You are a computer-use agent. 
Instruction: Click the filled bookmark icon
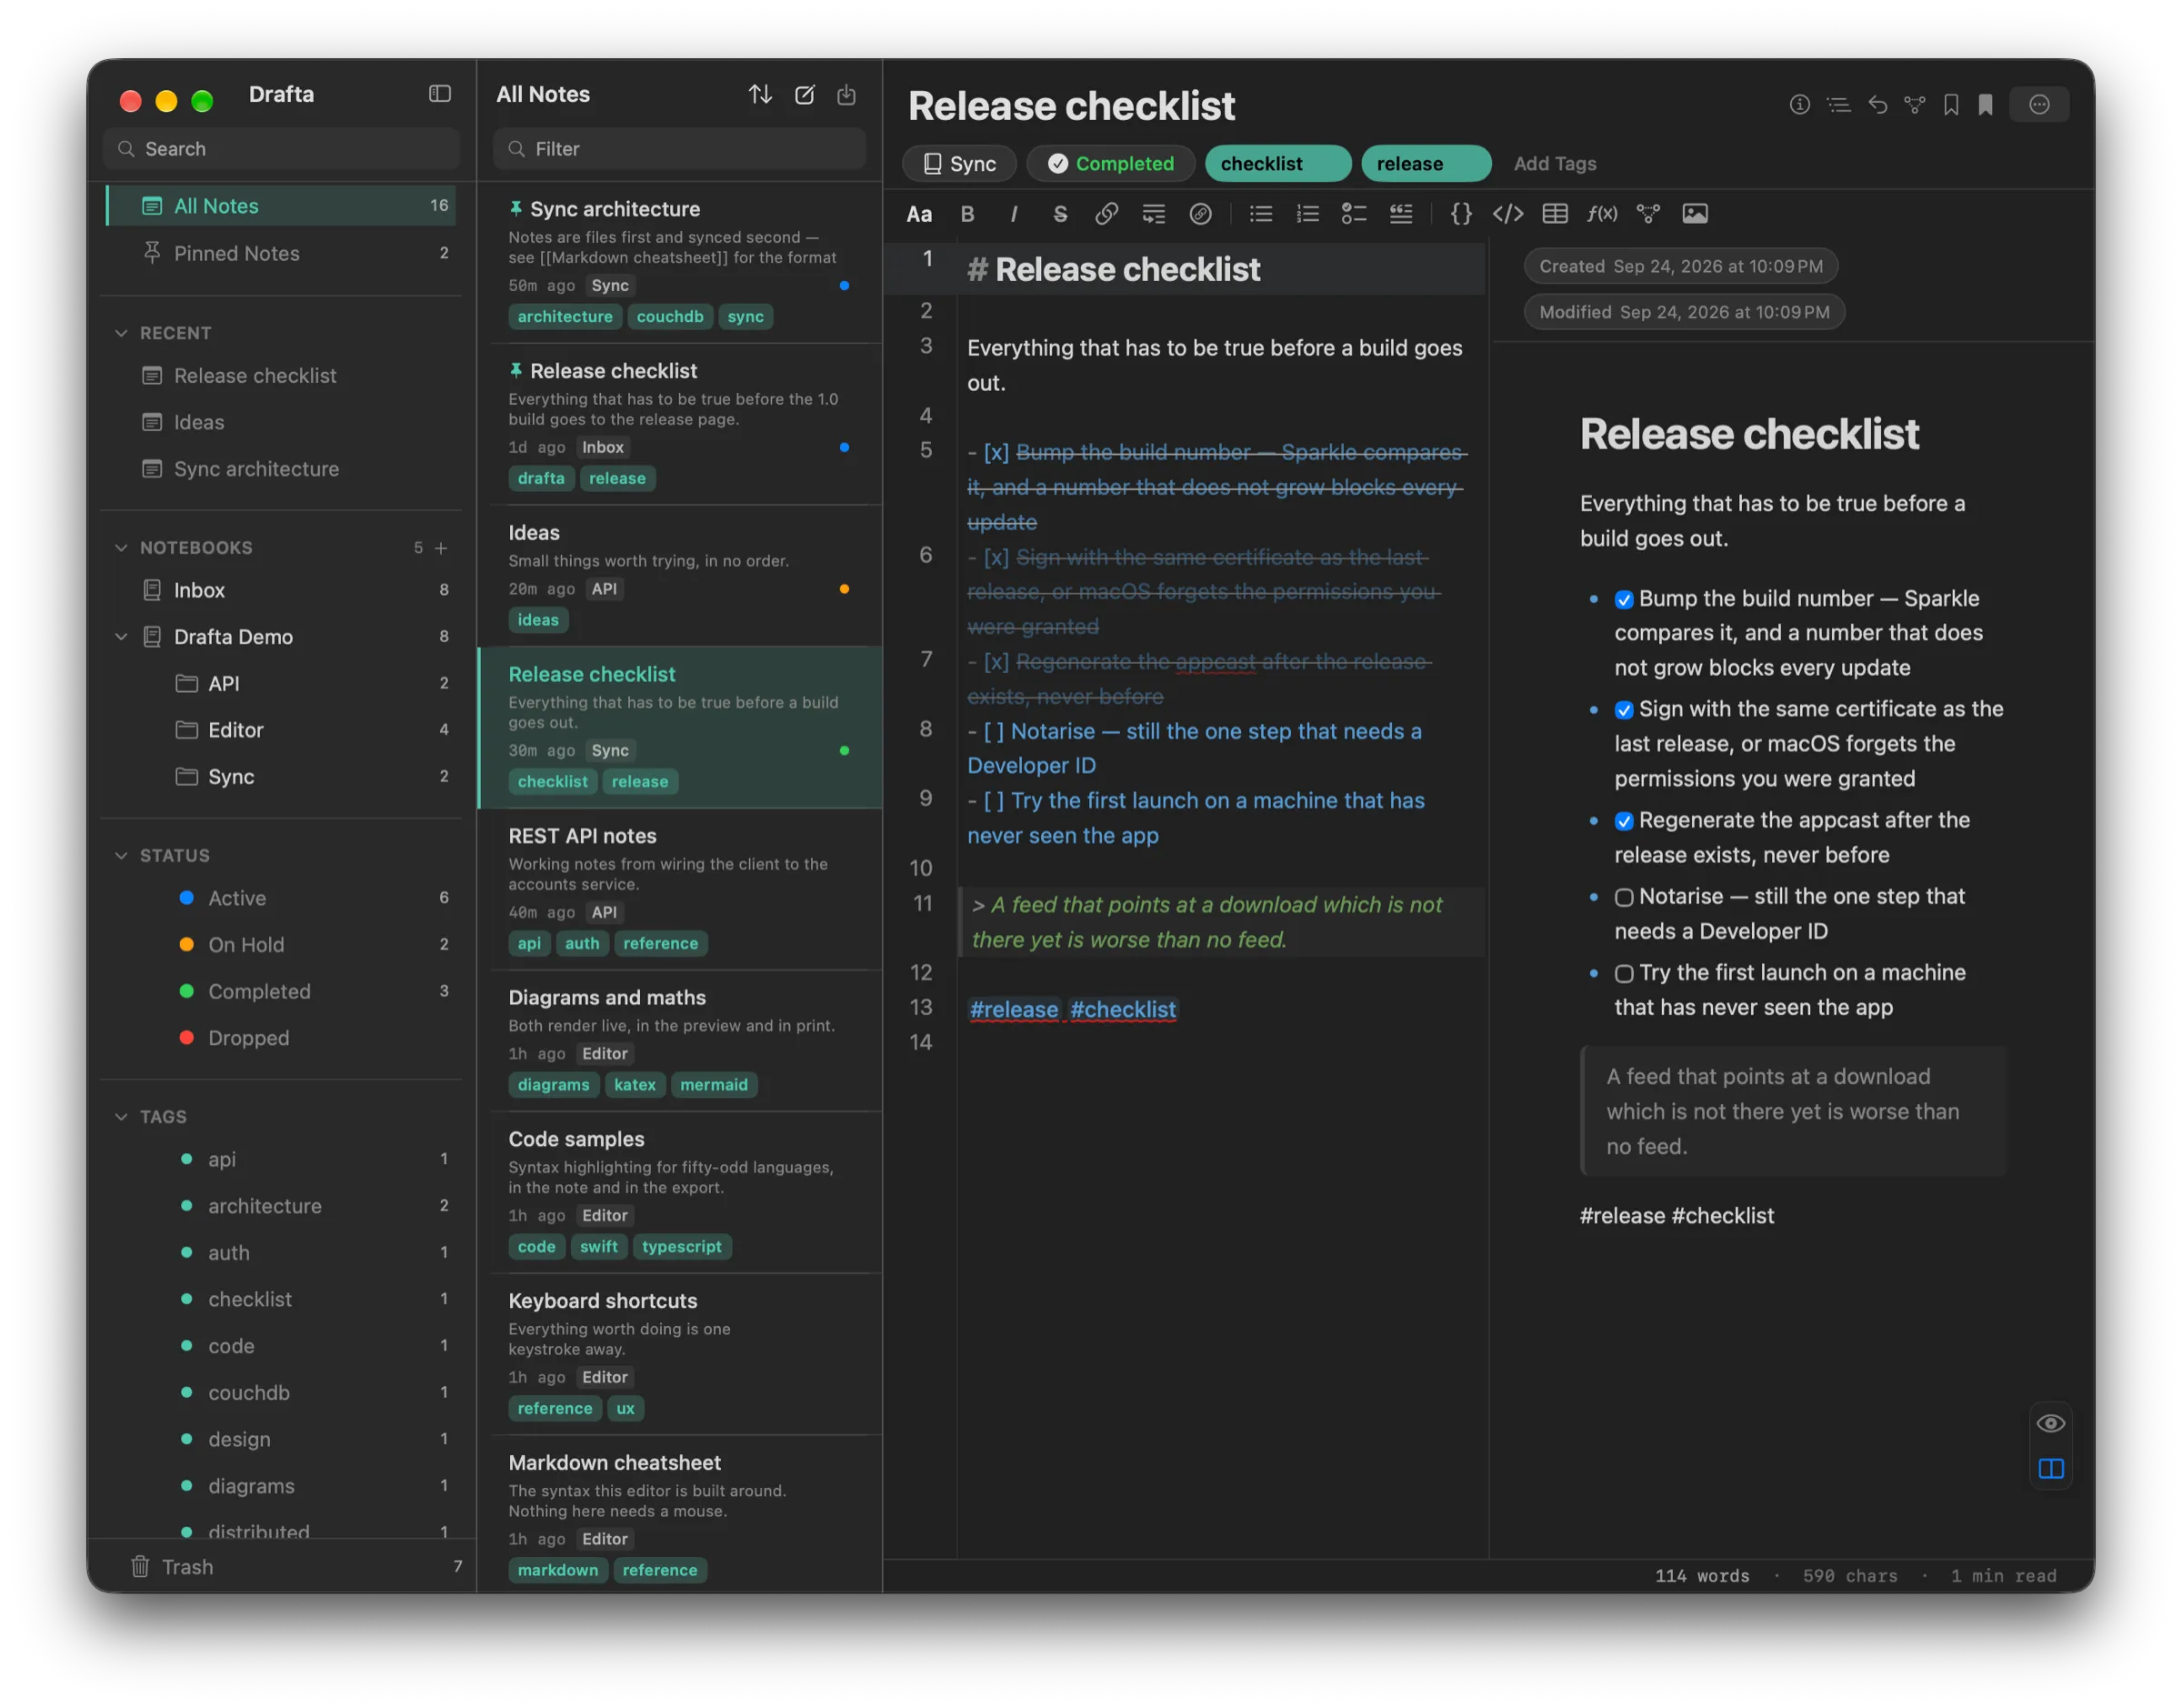tap(1985, 105)
